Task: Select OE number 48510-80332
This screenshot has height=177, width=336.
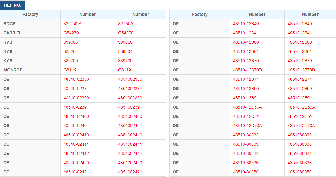Action: point(246,135)
